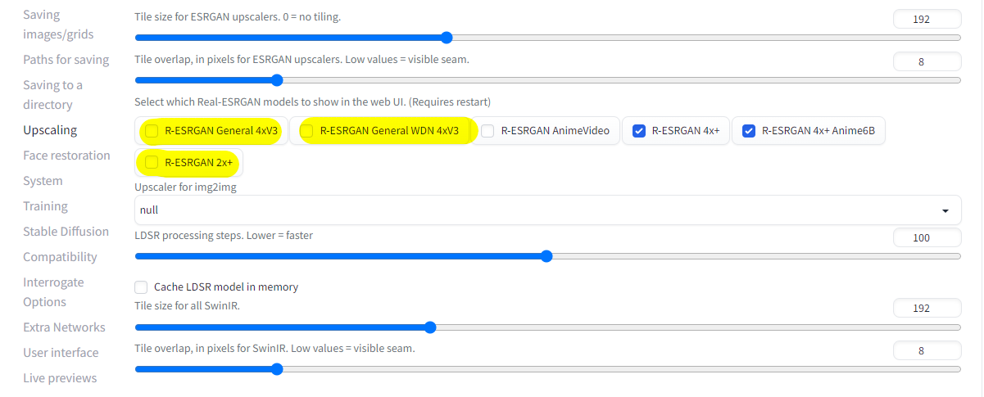Click the ESRGAN tile size slider handle
The image size is (984, 397).
coord(447,38)
